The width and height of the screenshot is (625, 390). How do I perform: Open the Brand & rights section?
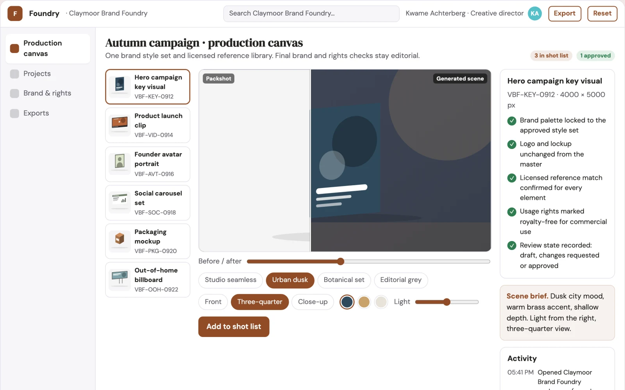click(x=48, y=93)
